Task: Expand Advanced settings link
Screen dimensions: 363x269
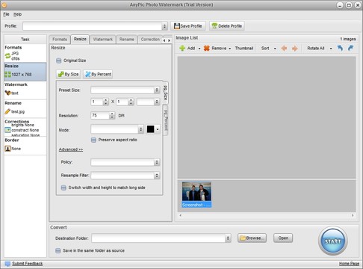Action: coord(71,149)
